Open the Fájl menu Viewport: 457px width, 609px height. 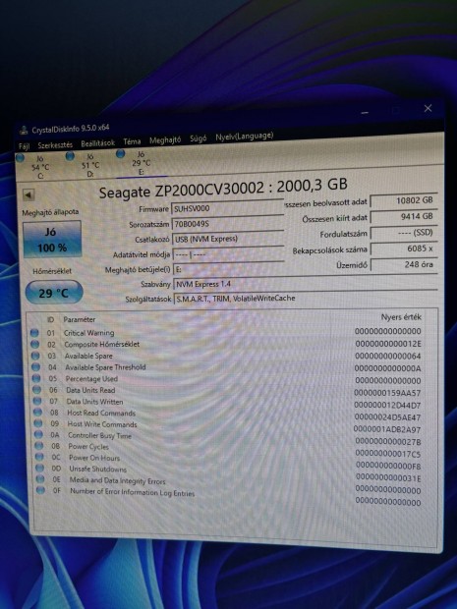24,146
